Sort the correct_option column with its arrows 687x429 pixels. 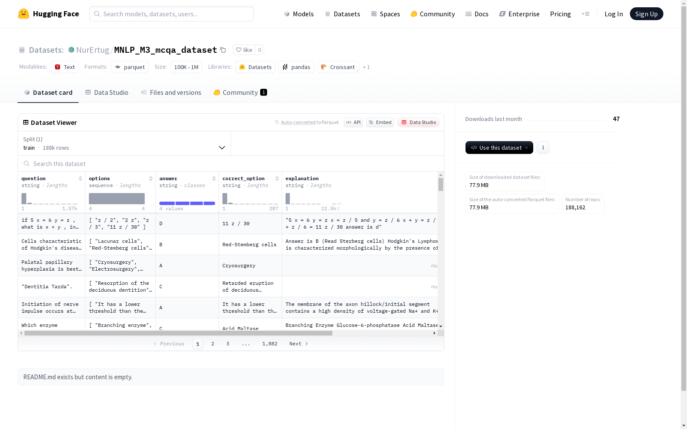277,178
